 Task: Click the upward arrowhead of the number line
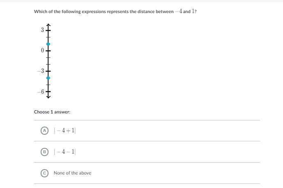[48, 25]
